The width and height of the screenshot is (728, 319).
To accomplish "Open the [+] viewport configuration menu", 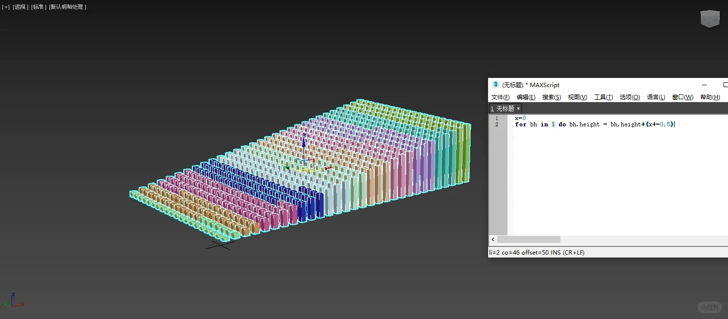I will pyautogui.click(x=5, y=7).
